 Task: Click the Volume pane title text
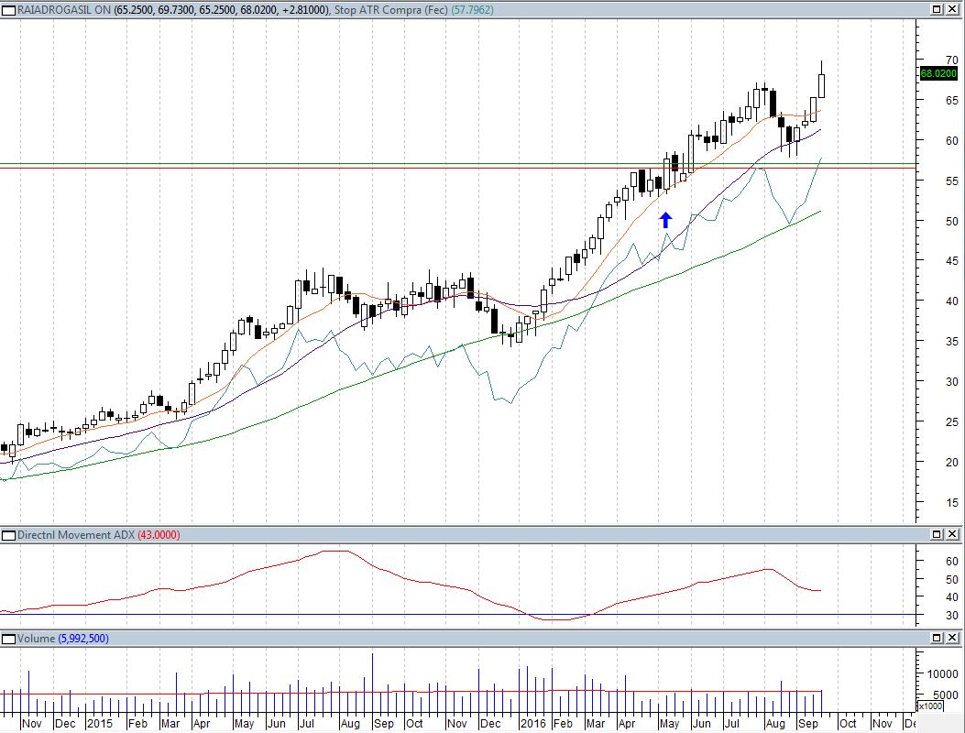click(37, 638)
